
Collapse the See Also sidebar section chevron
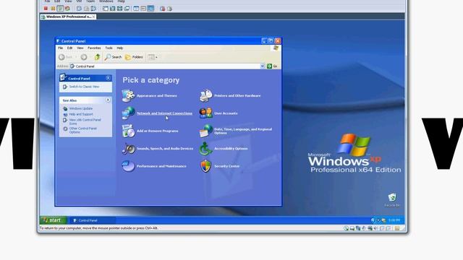click(x=108, y=100)
